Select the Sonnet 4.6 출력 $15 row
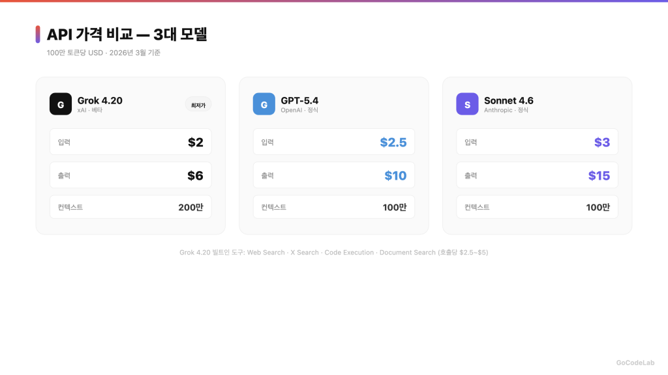Screen dimensions: 668x375 [537, 175]
